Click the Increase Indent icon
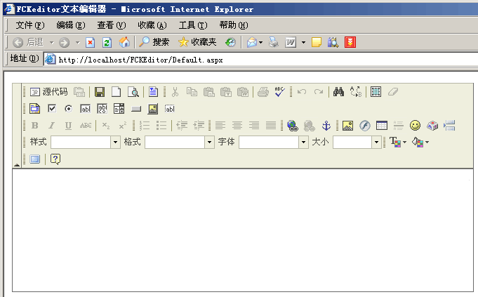The height and width of the screenshot is (297, 478). pos(199,126)
